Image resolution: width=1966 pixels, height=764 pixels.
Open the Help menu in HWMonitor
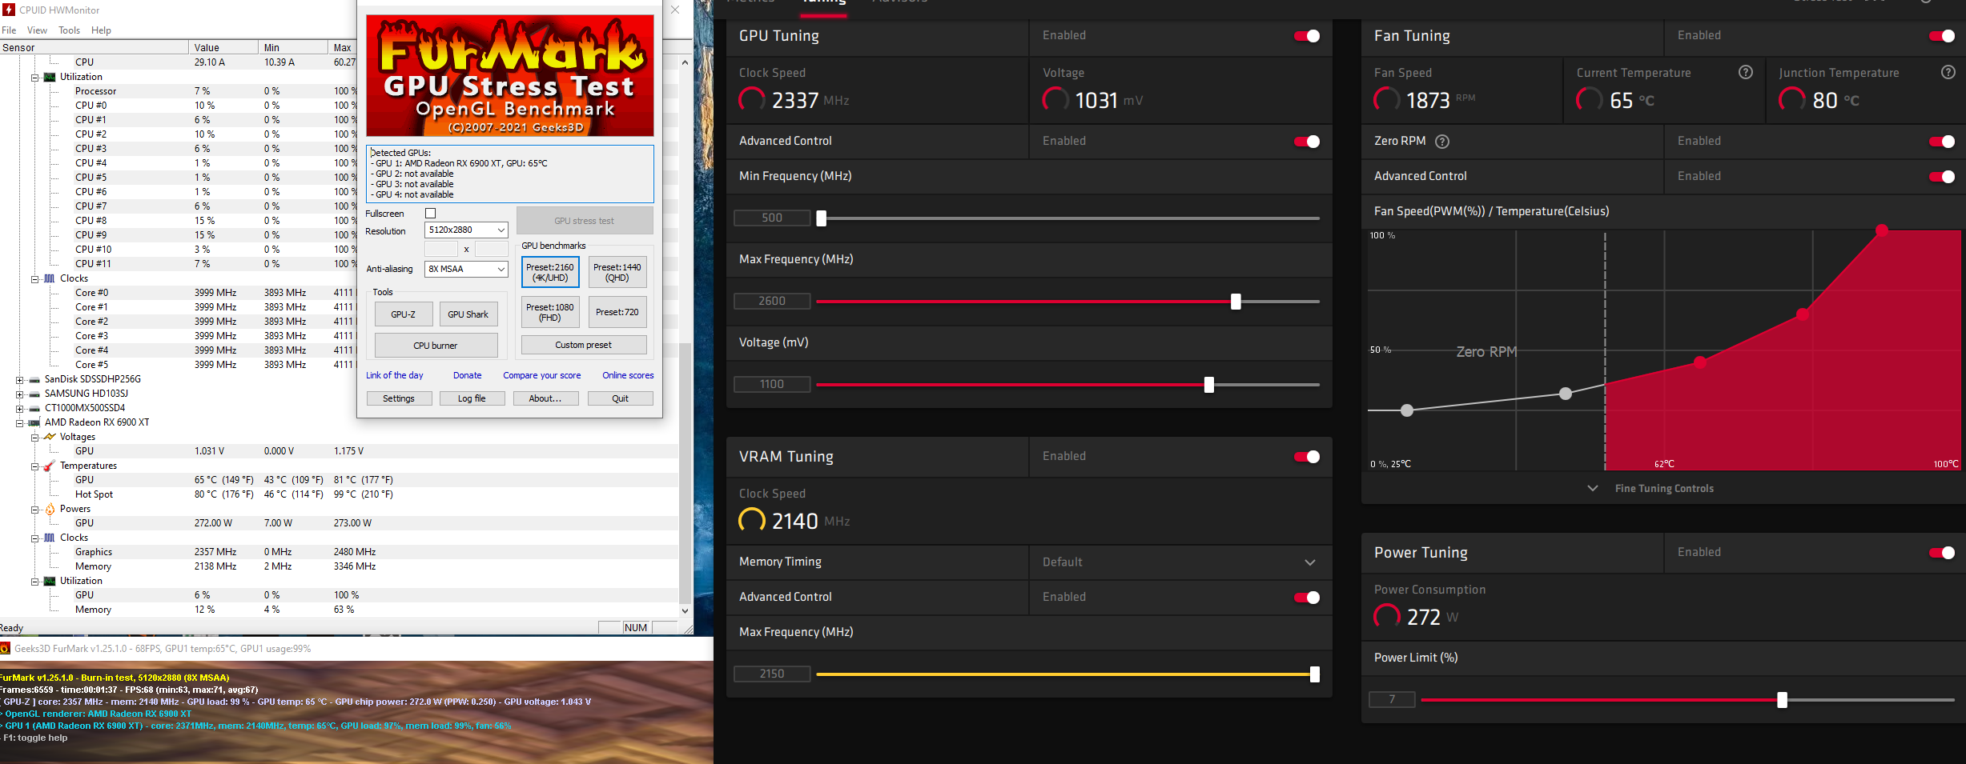coord(101,30)
